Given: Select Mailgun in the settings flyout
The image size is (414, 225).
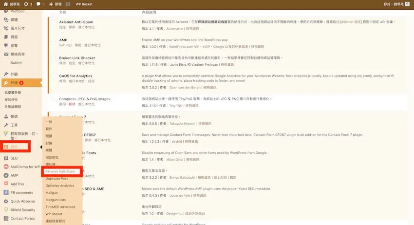Looking at the screenshot, I should pos(52,193).
